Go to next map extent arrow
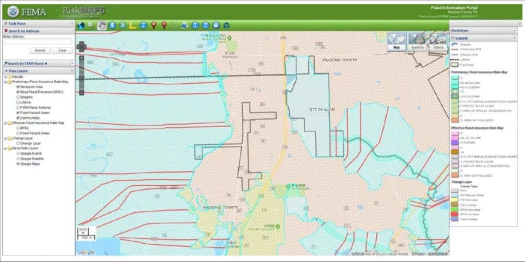The width and height of the screenshot is (525, 262). click(x=123, y=25)
